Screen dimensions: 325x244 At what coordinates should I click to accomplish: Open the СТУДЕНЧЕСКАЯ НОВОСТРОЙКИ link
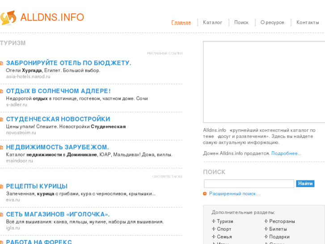click(58, 119)
